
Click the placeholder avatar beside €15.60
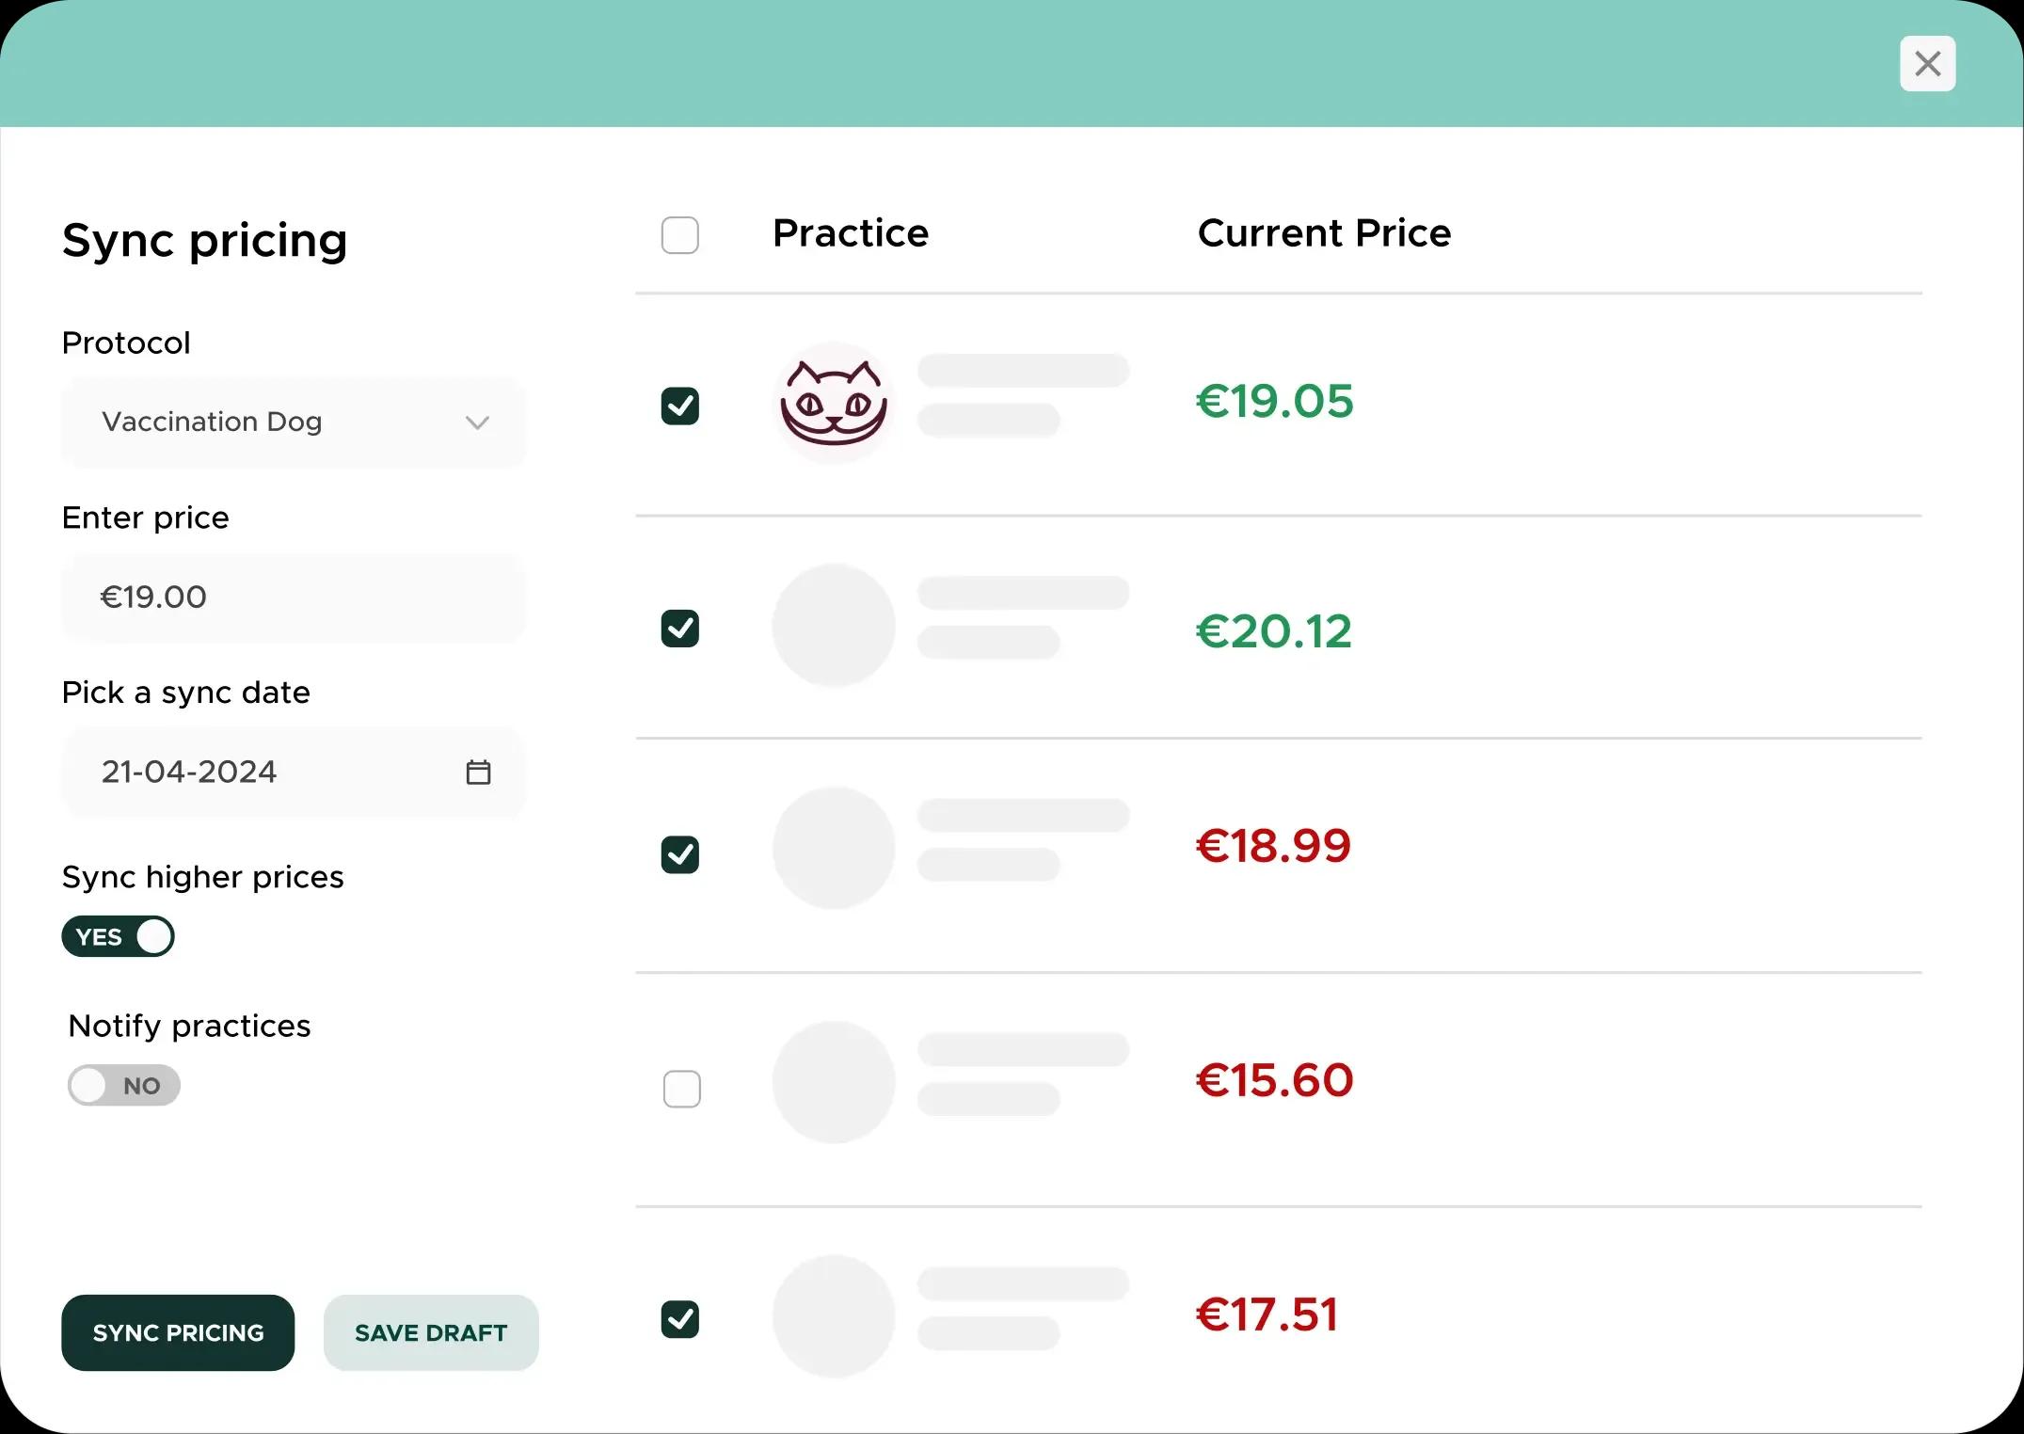click(833, 1082)
